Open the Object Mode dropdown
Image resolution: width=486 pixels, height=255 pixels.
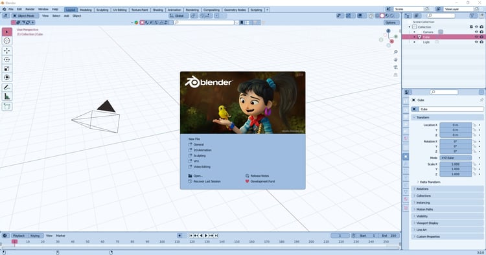pos(25,16)
